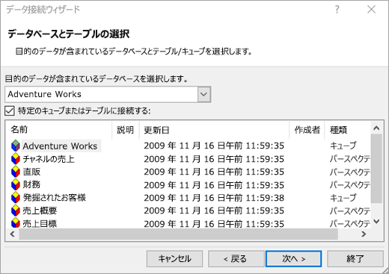Click the 売上目標 perspective icon
Viewport: 389px width, 274px height.
16,223
